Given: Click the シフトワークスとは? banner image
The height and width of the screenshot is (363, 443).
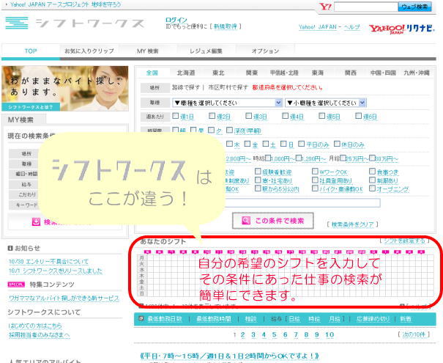Looking at the screenshot, I should point(65,88).
